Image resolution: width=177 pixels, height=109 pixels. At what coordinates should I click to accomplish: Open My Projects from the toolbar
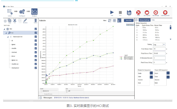pos(147,12)
